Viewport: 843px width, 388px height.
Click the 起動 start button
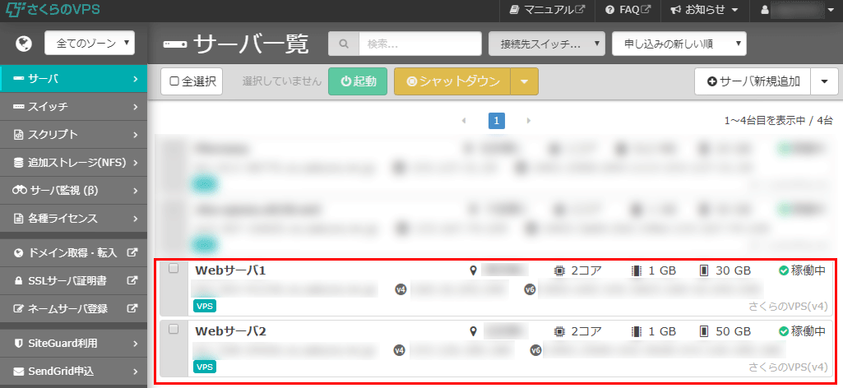(x=358, y=81)
